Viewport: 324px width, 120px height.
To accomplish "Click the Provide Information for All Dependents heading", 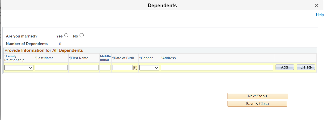I will (x=44, y=50).
